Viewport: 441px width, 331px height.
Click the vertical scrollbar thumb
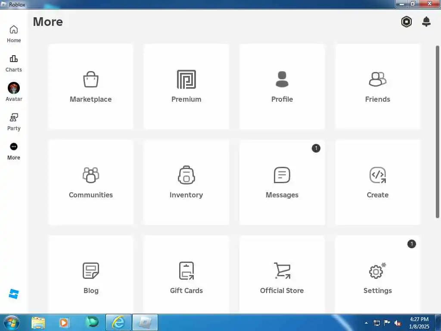[x=438, y=132]
